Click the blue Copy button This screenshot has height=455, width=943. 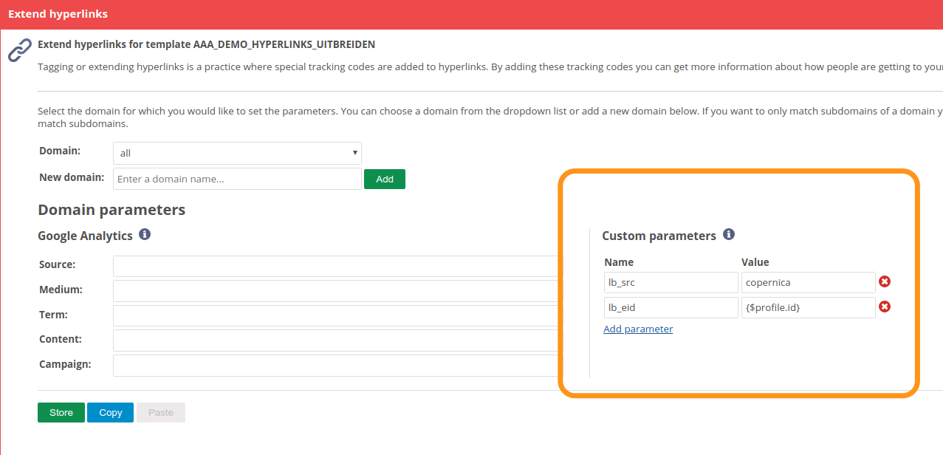click(110, 412)
